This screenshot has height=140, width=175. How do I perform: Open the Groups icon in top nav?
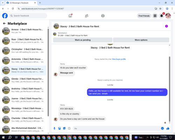[103, 16]
